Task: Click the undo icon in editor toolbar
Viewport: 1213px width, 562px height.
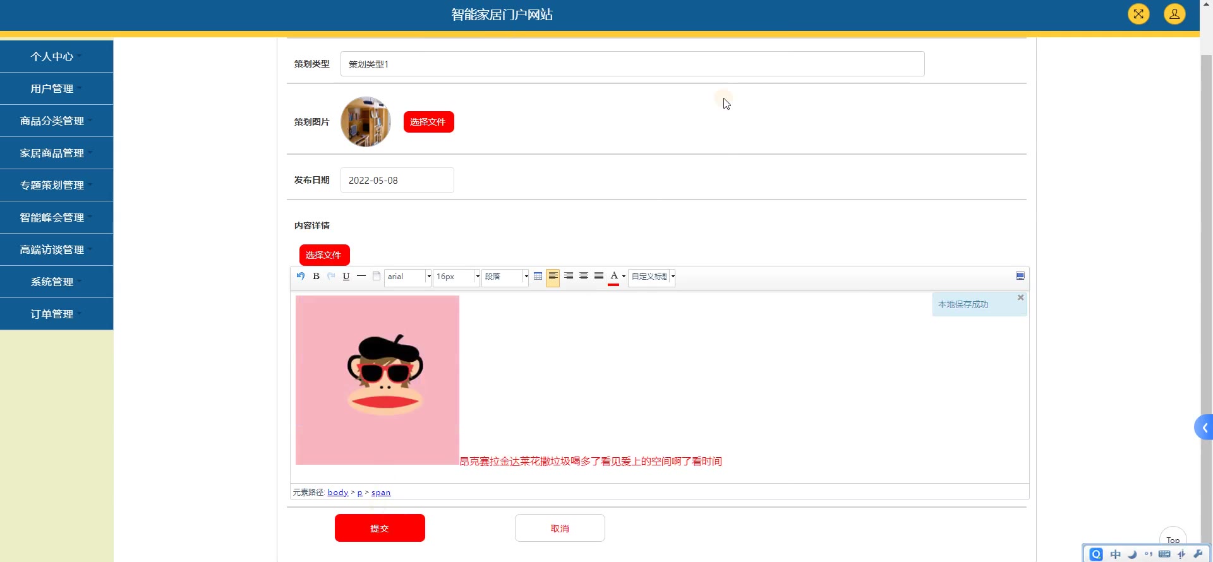Action: (301, 276)
